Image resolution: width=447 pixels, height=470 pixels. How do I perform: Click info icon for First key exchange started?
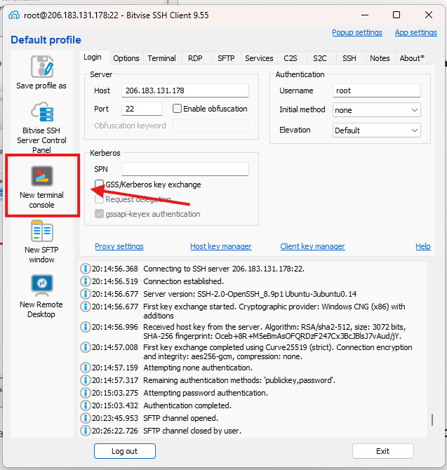click(x=86, y=307)
